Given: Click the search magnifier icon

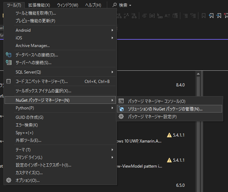Looking at the screenshot, I should tap(115, 5).
